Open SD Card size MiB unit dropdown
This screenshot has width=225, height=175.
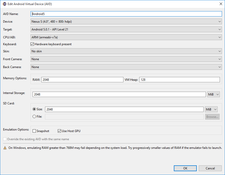[211, 109]
